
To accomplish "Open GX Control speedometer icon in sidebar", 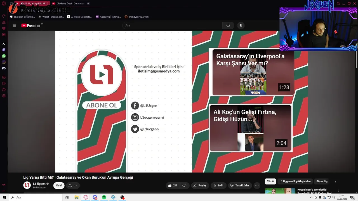I will [4, 16].
